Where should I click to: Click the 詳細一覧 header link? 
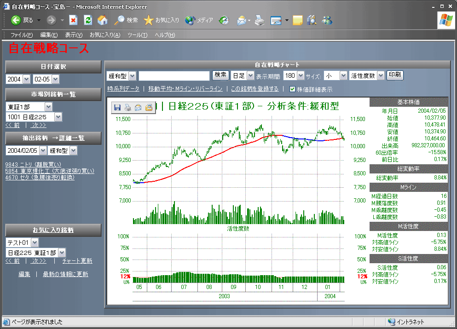(x=72, y=138)
